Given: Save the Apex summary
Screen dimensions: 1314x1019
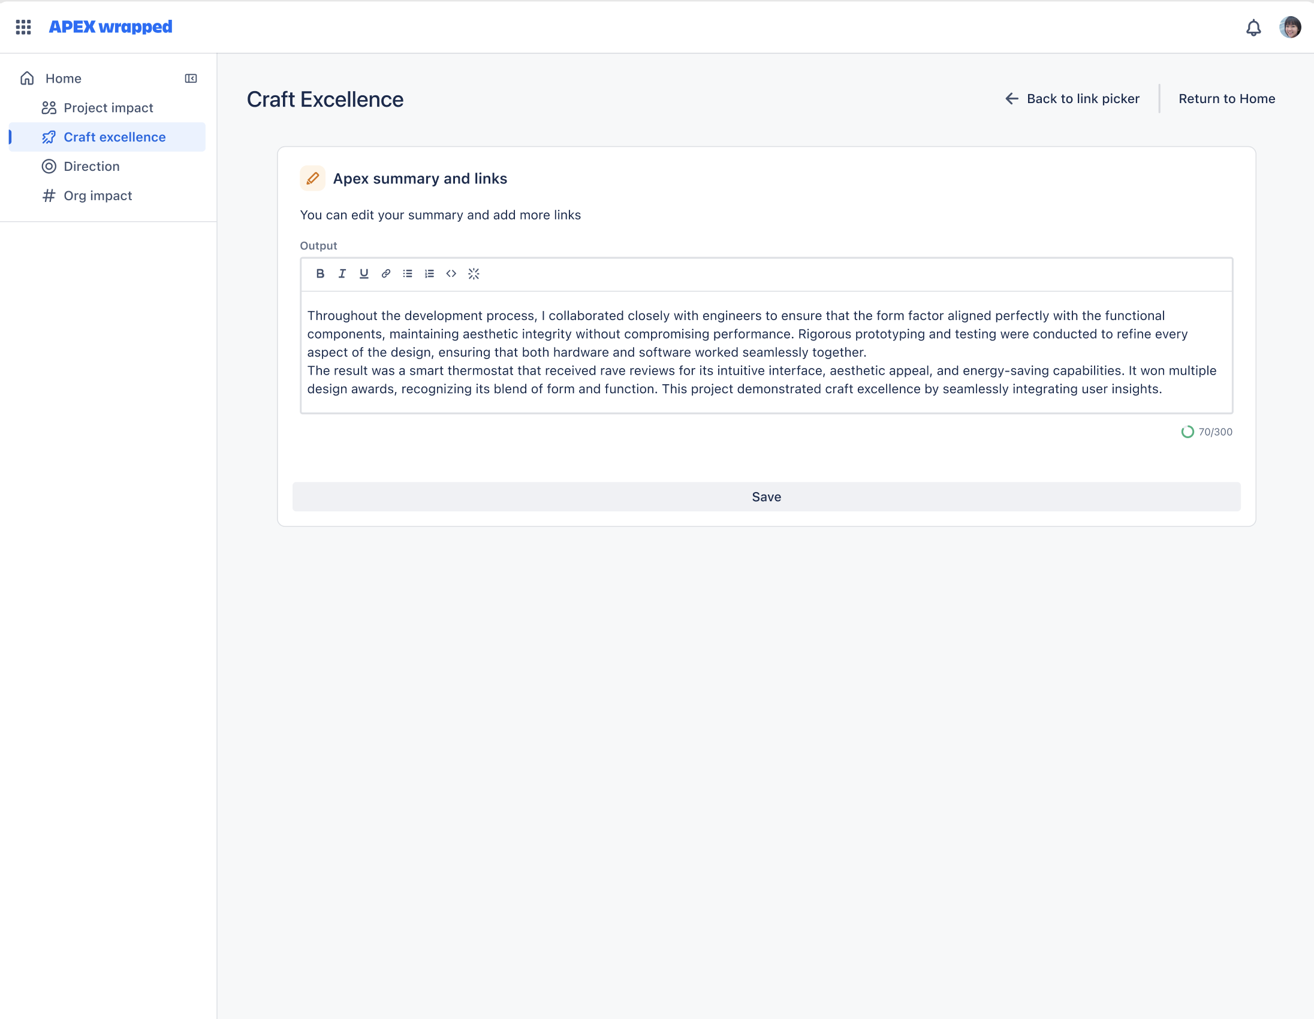Looking at the screenshot, I should pyautogui.click(x=766, y=497).
